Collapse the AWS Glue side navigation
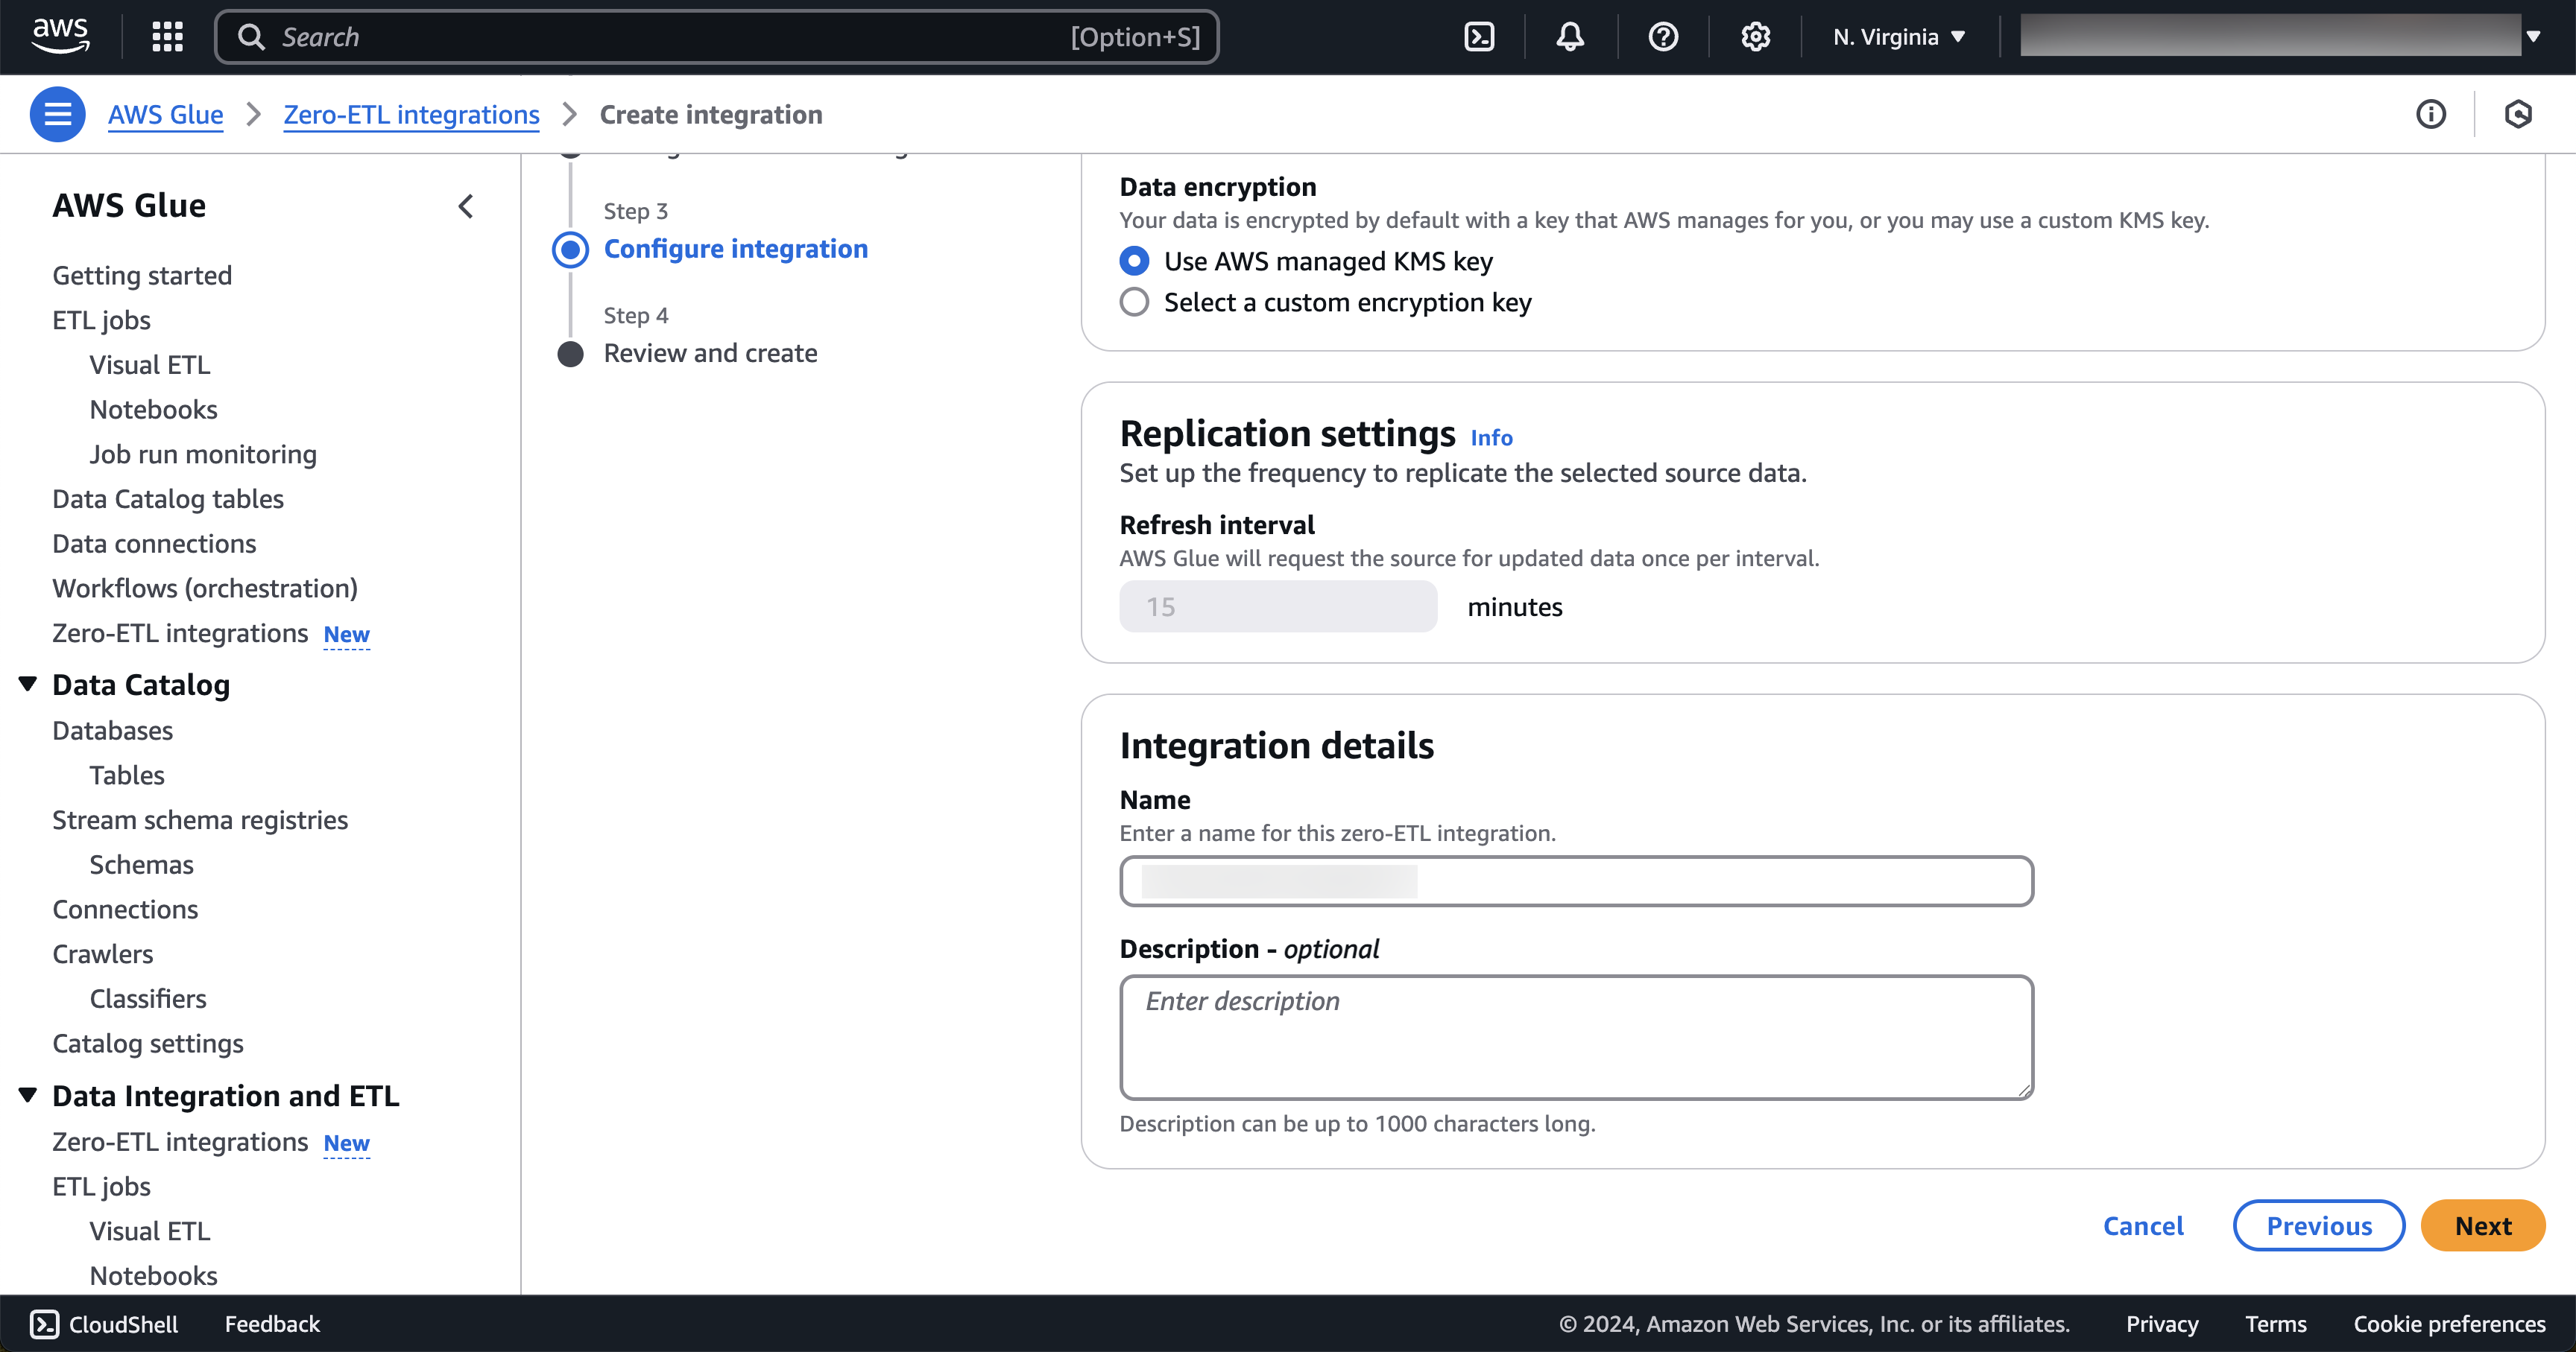 466,206
